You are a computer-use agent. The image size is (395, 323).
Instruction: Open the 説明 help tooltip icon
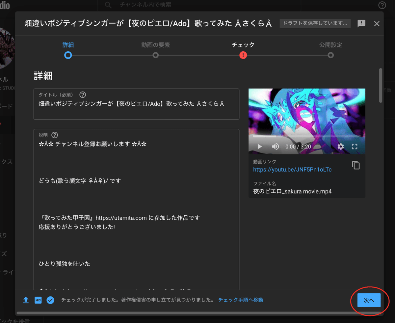55,135
